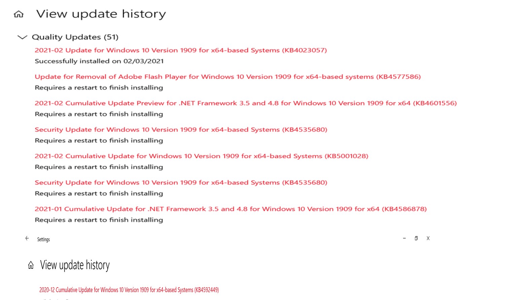This screenshot has height=300, width=531.
Task: Select the Successfully installed on 02/03/2021 text
Action: tap(99, 61)
